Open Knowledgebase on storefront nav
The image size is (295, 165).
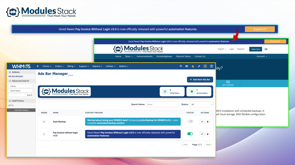(164, 56)
